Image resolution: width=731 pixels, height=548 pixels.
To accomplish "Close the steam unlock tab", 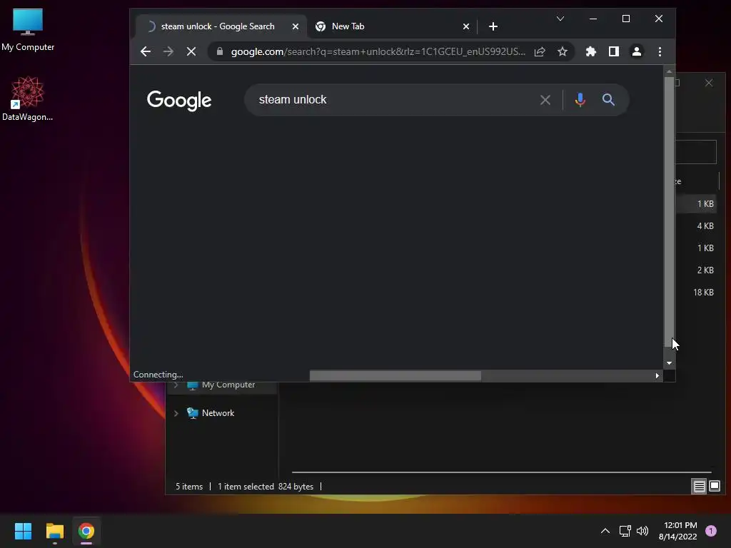I will pos(295,26).
